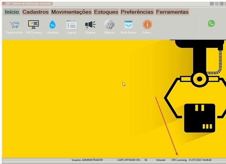Click the OPC:running status indicator

coord(179,160)
